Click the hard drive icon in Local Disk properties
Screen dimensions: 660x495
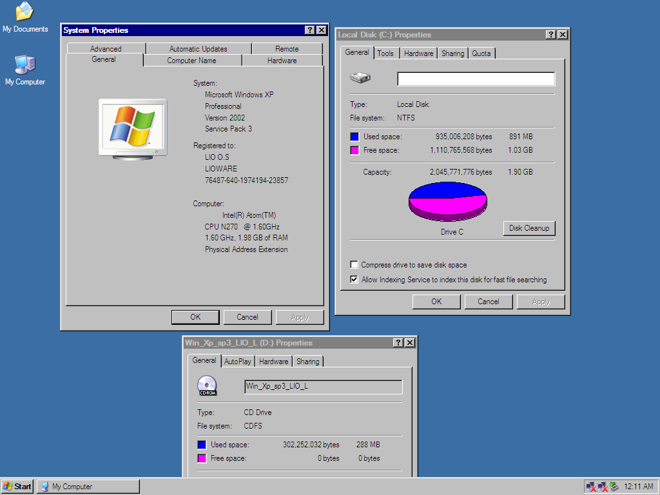click(x=360, y=77)
